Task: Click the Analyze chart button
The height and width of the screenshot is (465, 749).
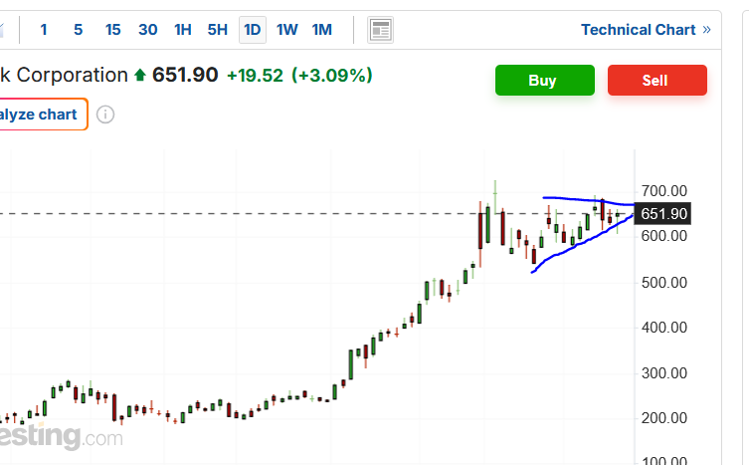Action: [43, 115]
